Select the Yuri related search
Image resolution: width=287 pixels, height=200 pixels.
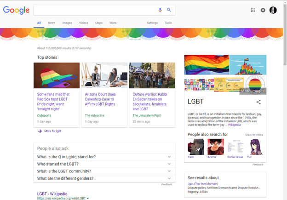(x=255, y=149)
